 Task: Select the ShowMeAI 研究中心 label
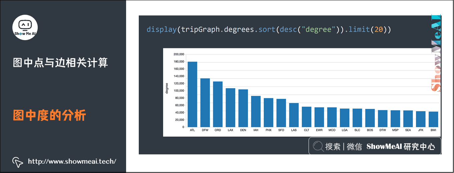click(401, 147)
